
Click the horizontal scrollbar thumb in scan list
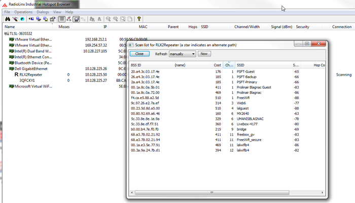pyautogui.click(x=212, y=192)
